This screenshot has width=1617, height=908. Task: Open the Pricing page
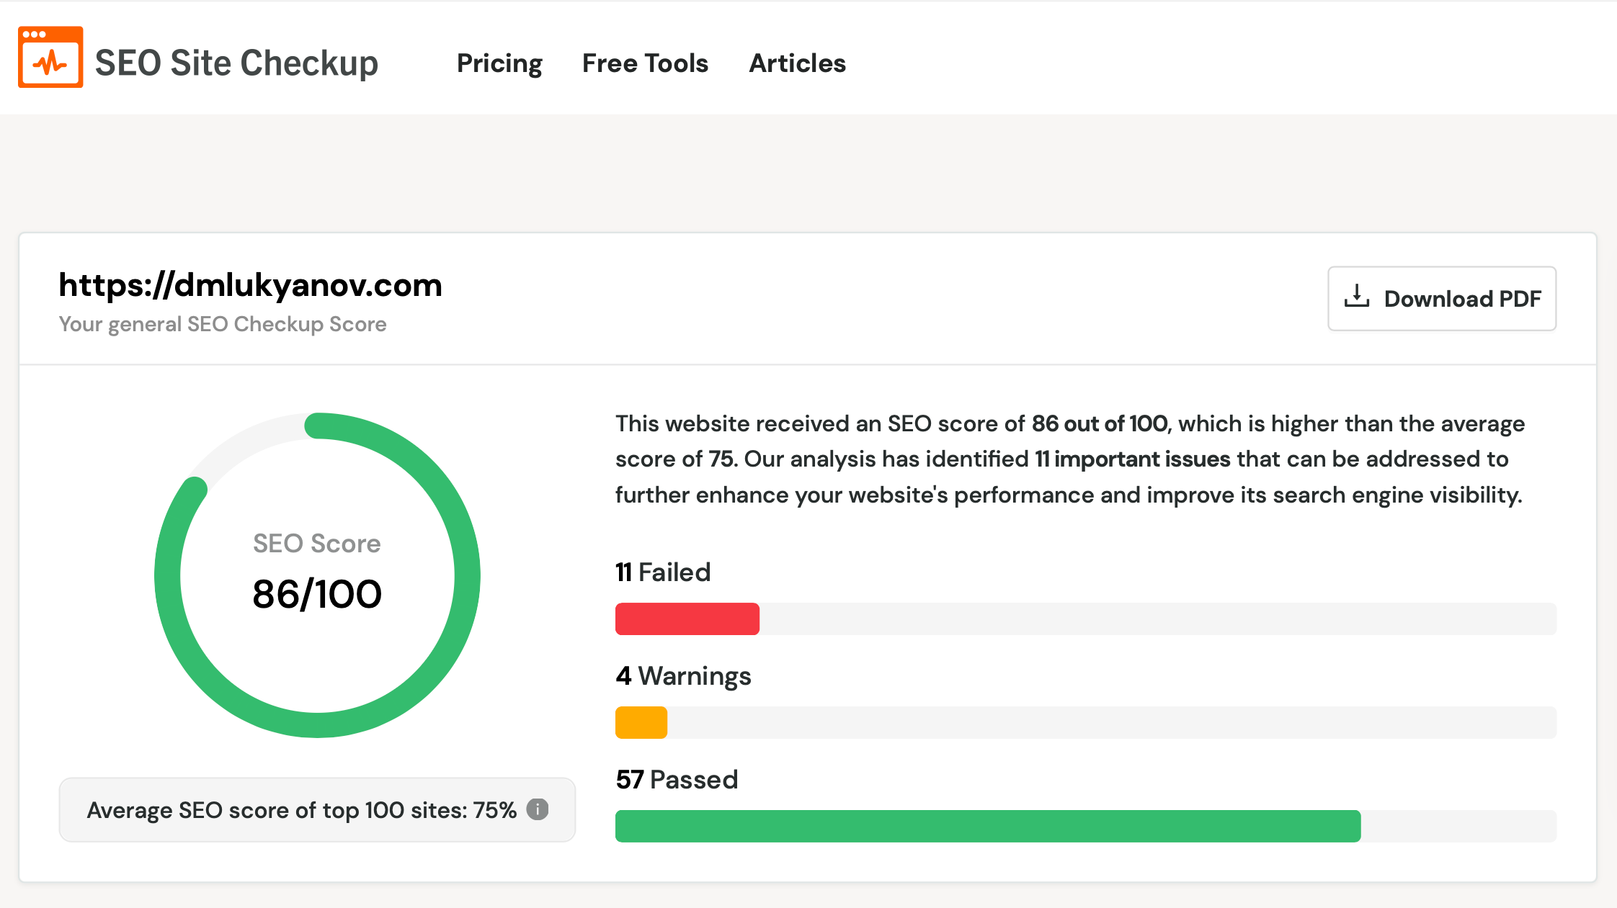499,63
